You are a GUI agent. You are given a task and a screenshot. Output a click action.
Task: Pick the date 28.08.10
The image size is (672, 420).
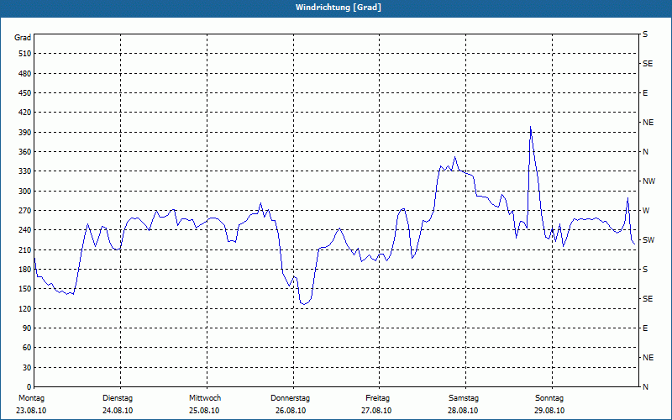(463, 411)
